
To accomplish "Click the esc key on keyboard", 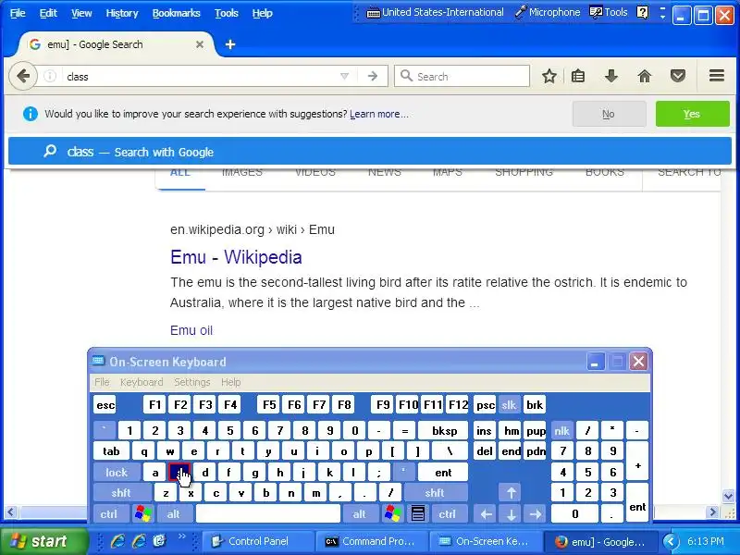I will (x=105, y=404).
